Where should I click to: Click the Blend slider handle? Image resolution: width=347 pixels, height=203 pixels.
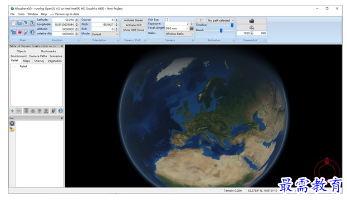221,31
